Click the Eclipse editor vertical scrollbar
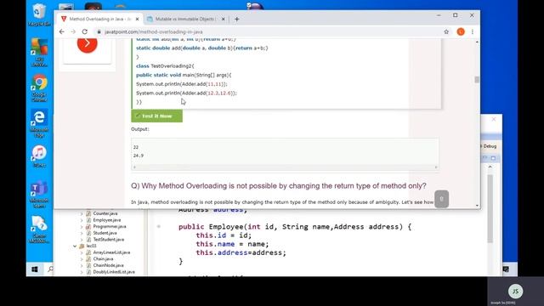This screenshot has width=544, height=306. tap(490, 208)
